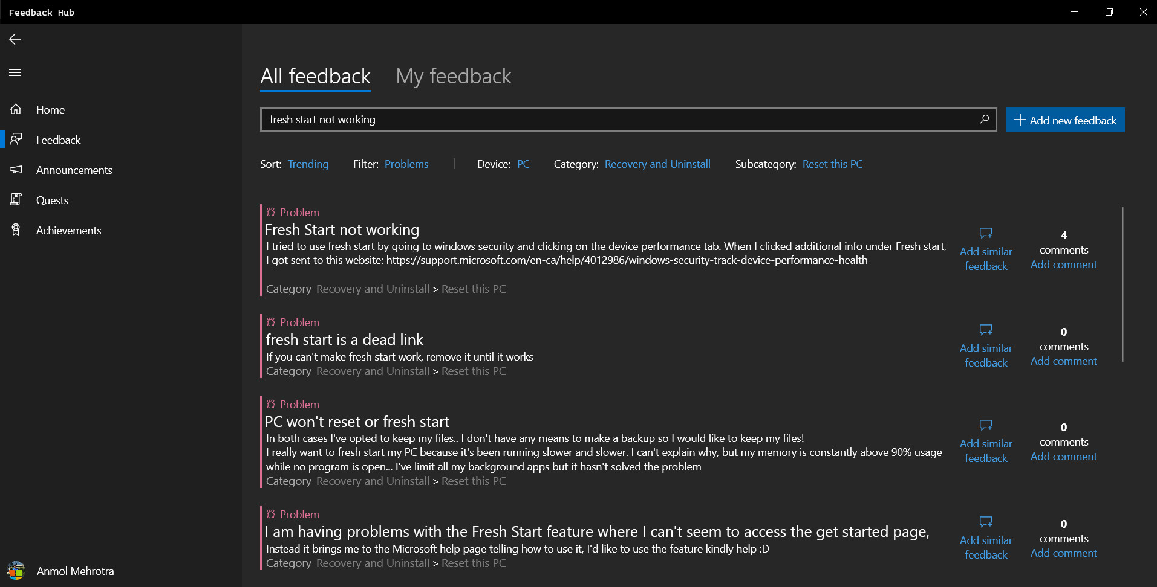This screenshot has width=1157, height=587.
Task: Open Subcategory Reset this PC dropdown
Action: 832,164
